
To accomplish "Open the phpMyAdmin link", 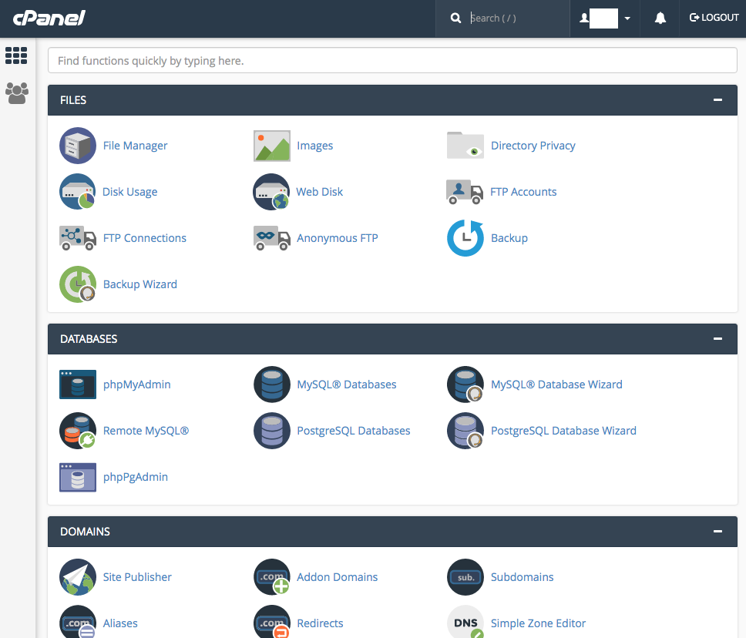I will tap(136, 384).
